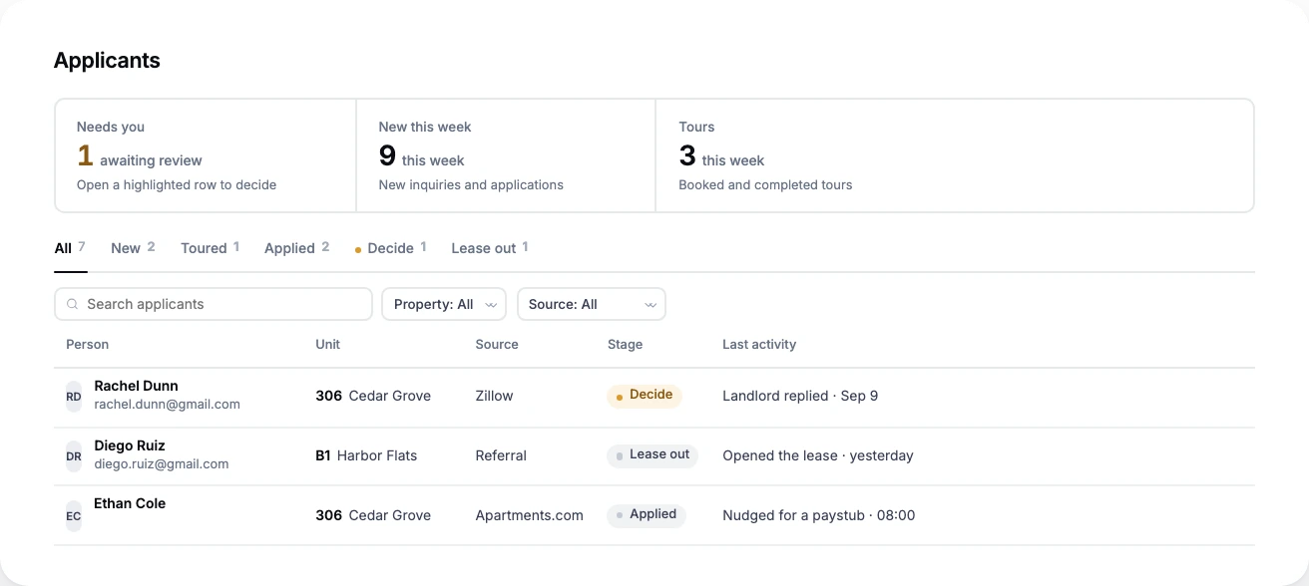The image size is (1309, 586).
Task: Sort by the Source column header
Action: [x=497, y=344]
